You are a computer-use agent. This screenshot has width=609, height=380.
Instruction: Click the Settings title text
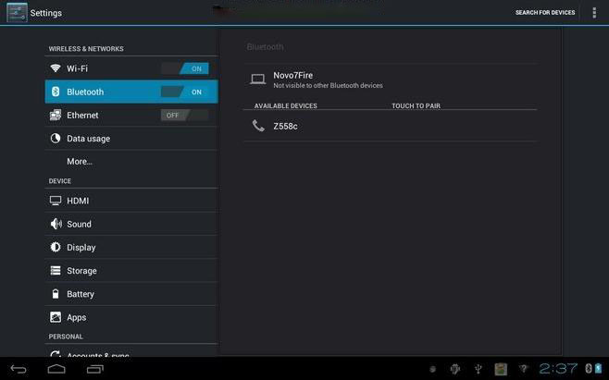click(x=46, y=13)
